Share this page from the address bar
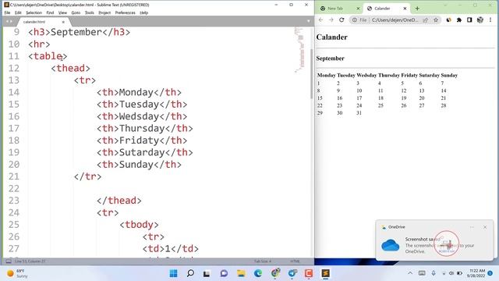 tap(426, 20)
